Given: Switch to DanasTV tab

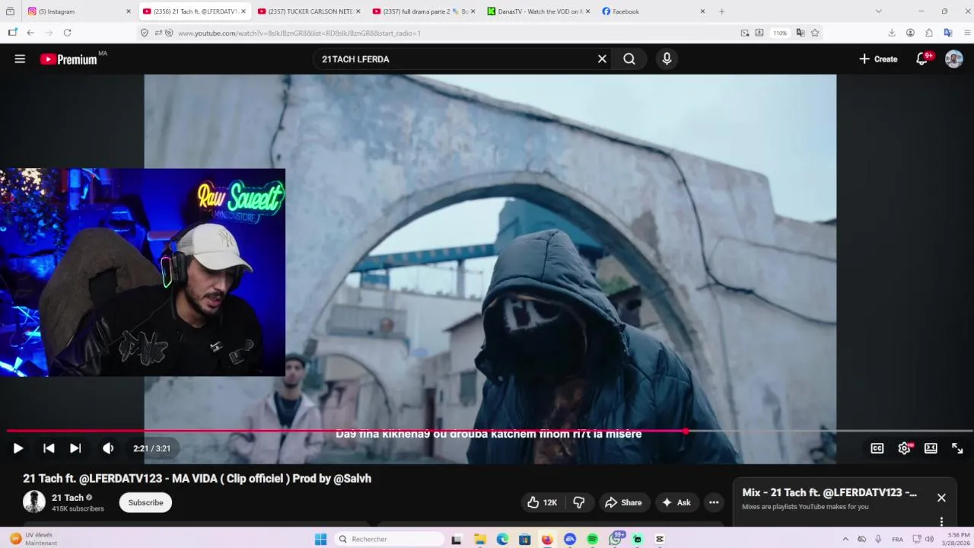Looking at the screenshot, I should [x=538, y=11].
